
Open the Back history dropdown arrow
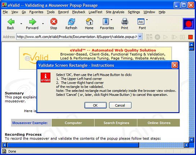click(21, 23)
